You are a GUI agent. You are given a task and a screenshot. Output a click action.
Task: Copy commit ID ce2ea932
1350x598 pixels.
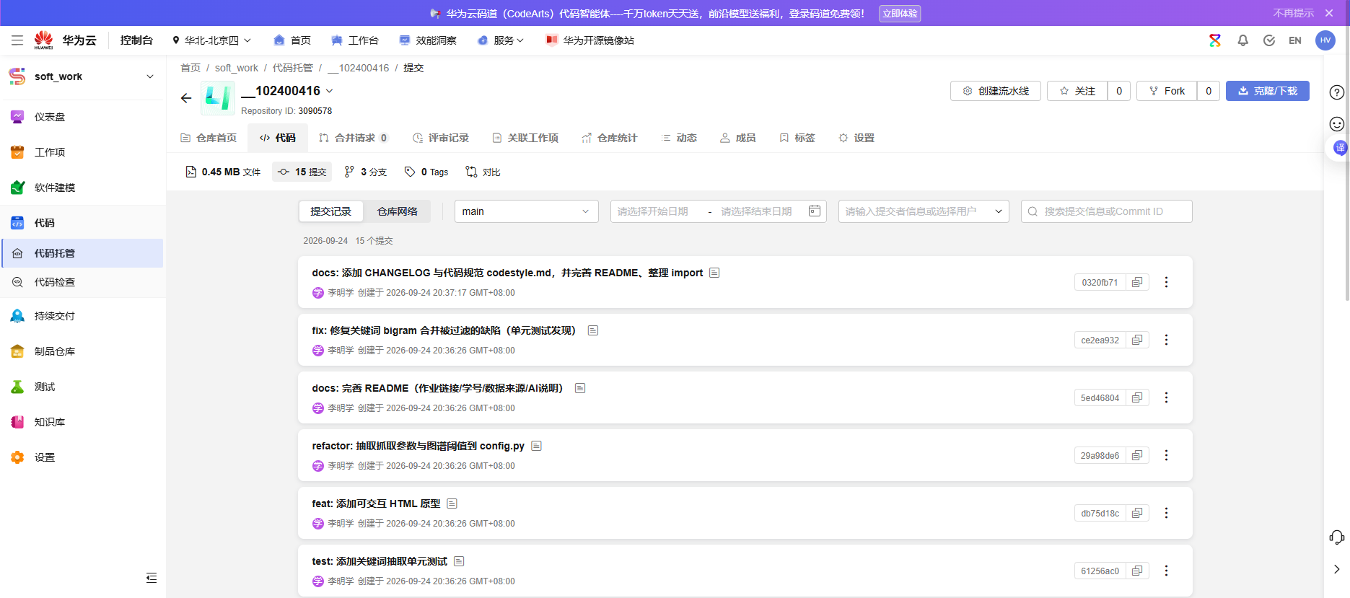1137,340
